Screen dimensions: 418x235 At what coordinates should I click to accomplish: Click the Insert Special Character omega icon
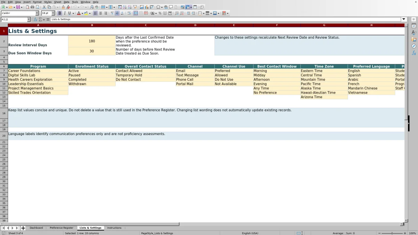[158, 7]
